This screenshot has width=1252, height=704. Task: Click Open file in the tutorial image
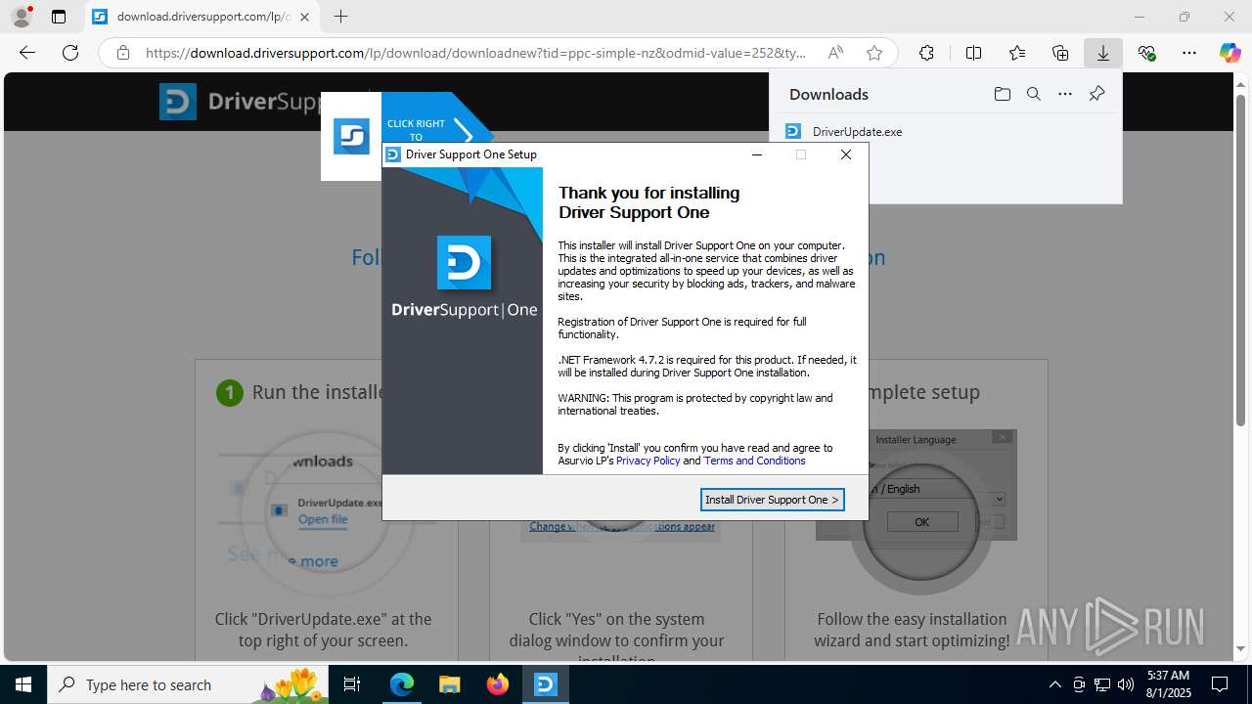point(323,519)
